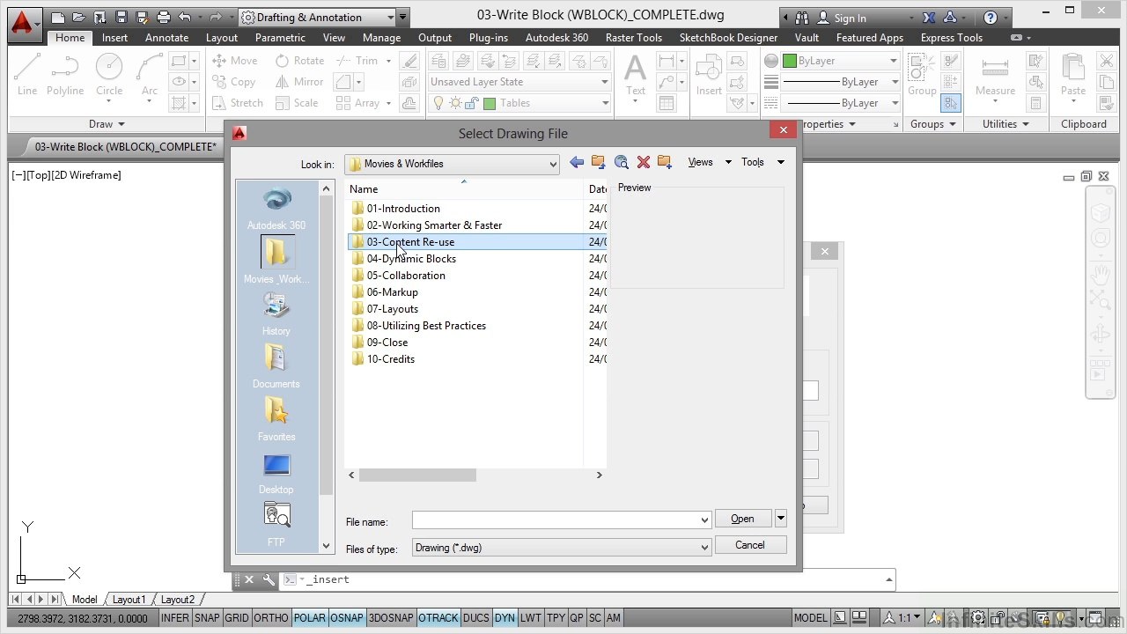
Task: Select the Circle tool
Action: tap(109, 74)
